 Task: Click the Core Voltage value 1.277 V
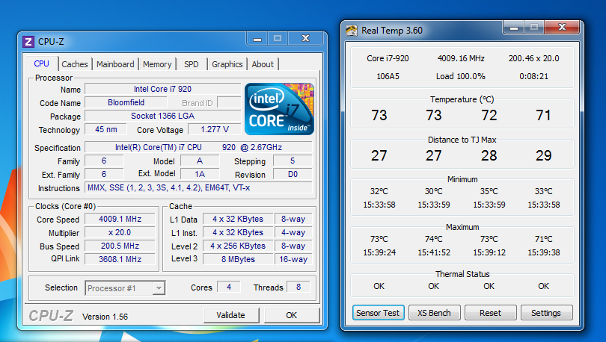click(215, 129)
